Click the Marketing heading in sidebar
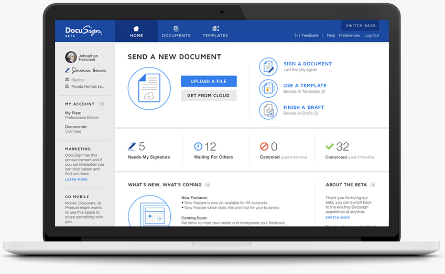The image size is (445, 274). tap(78, 149)
